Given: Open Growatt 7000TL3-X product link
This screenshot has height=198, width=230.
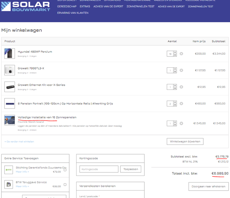Looking at the screenshot, I should coord(31,68).
